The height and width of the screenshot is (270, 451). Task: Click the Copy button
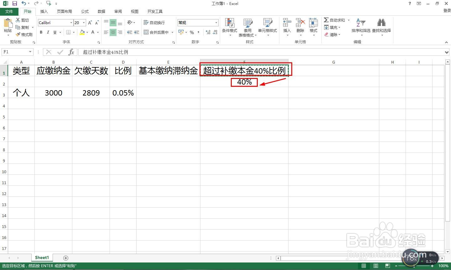(x=23, y=27)
